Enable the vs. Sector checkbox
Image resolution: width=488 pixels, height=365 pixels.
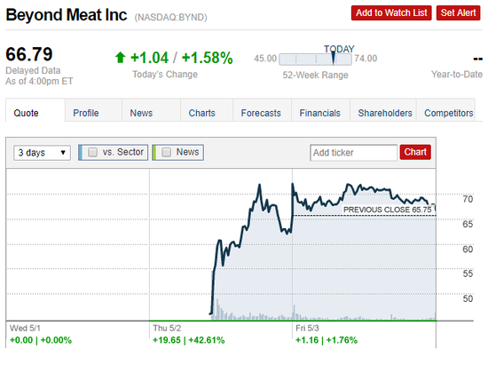(x=92, y=152)
